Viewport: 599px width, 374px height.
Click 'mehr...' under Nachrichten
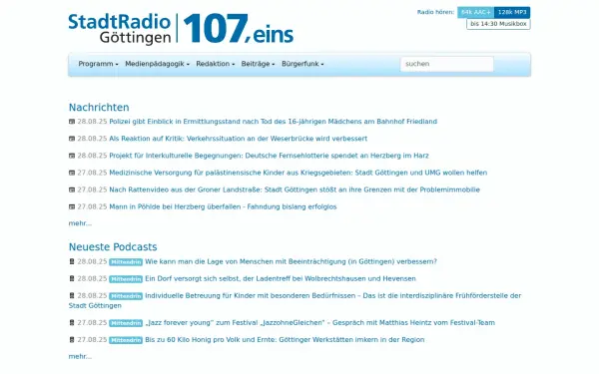click(x=80, y=223)
